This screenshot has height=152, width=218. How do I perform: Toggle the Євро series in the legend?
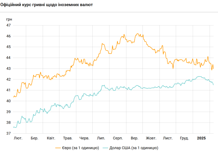[77, 148]
